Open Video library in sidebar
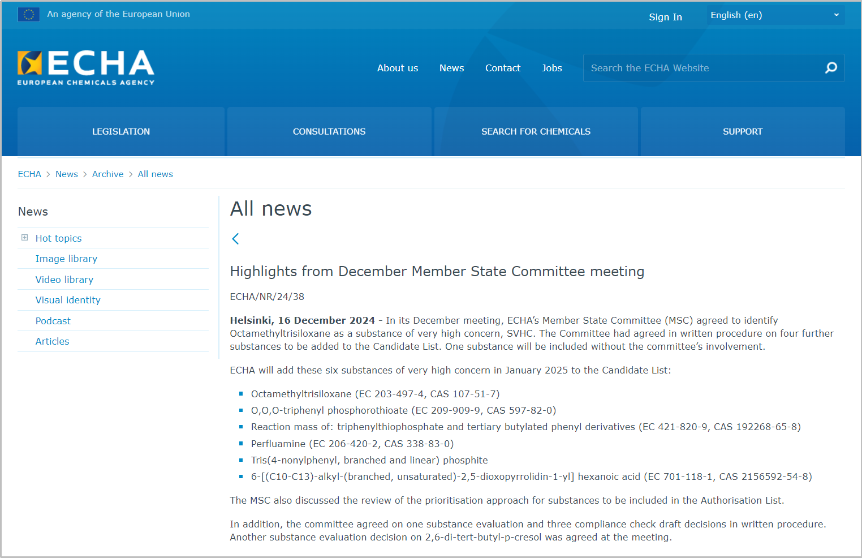 (64, 280)
